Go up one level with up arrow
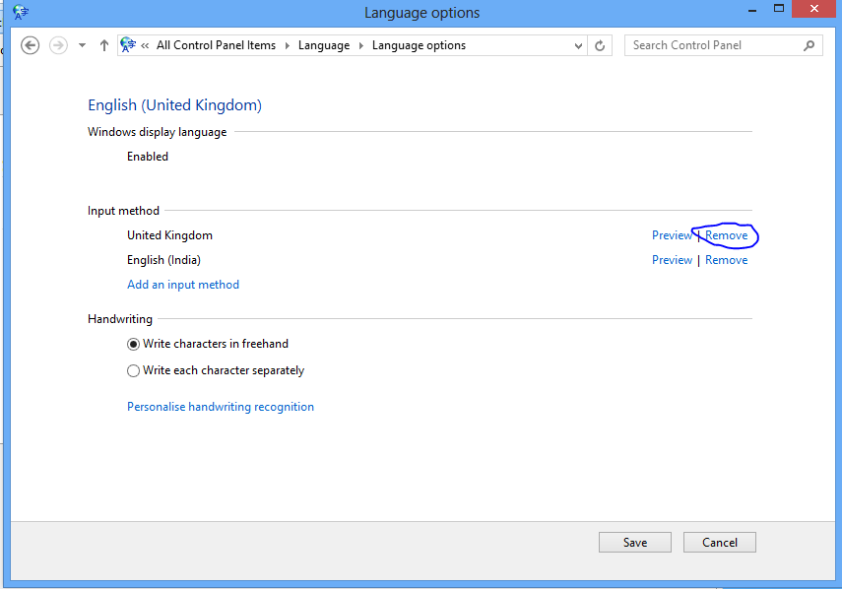The width and height of the screenshot is (842, 589). tap(104, 45)
